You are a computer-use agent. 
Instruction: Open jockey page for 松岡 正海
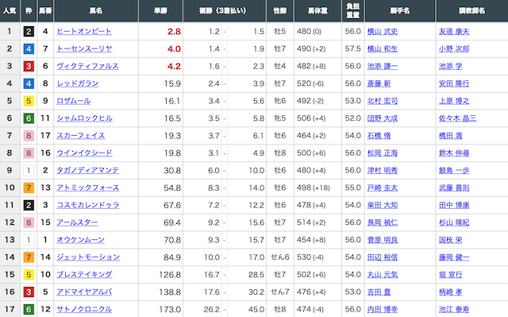click(x=383, y=153)
